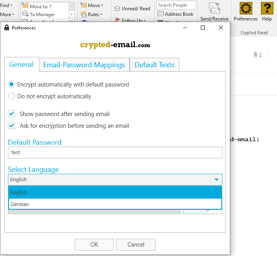Switch to the Default Texts tab

(x=154, y=65)
